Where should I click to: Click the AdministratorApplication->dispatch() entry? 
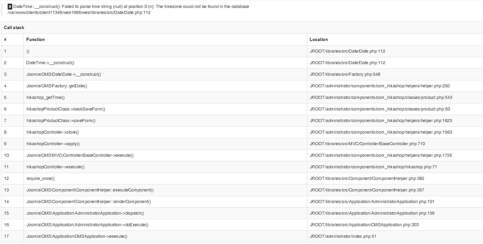(85, 213)
